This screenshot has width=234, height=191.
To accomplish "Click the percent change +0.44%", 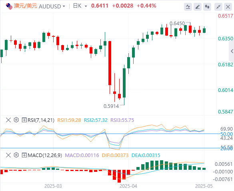I will coord(146,6).
